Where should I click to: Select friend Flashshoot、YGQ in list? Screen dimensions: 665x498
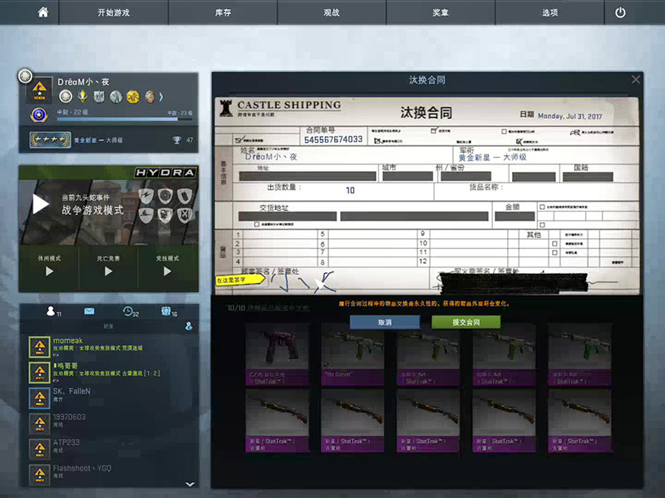pyautogui.click(x=109, y=474)
